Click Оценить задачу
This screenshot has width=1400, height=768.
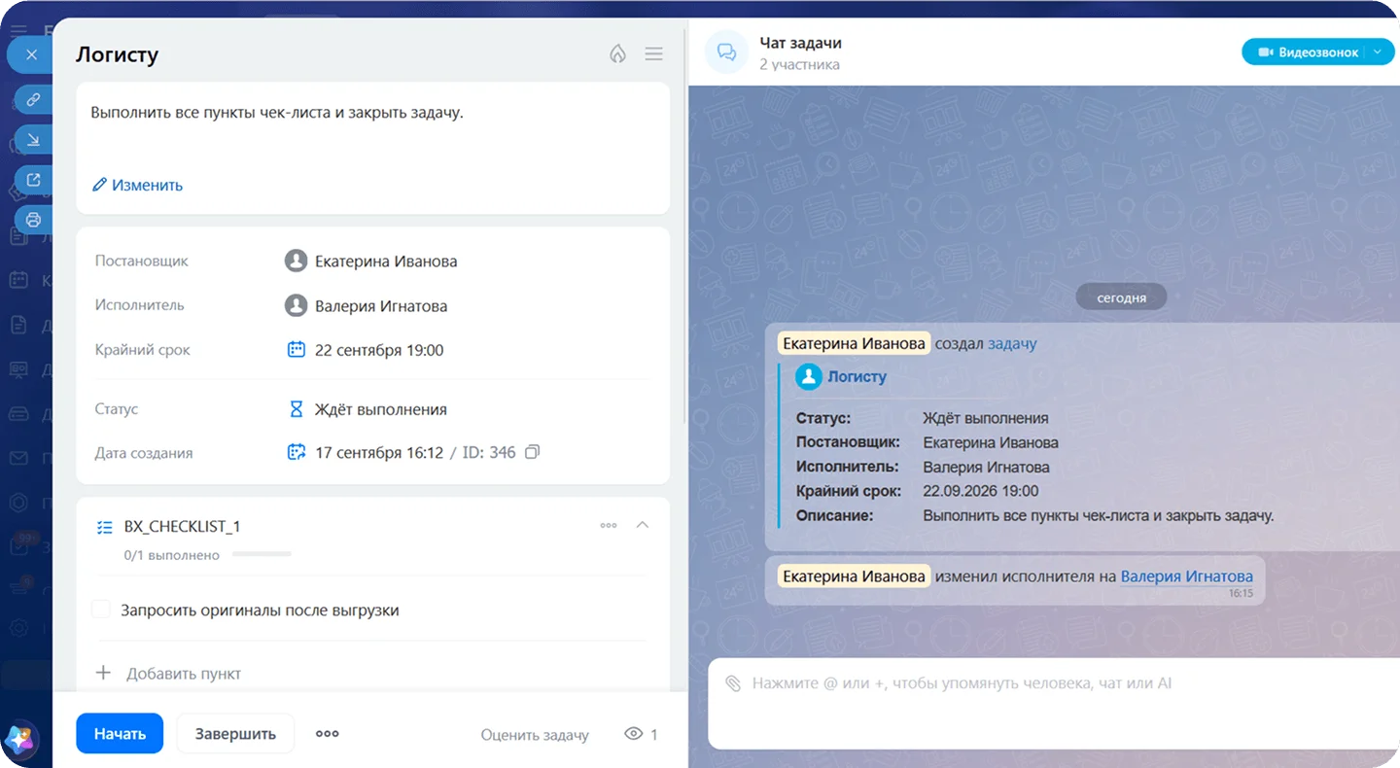click(x=535, y=735)
